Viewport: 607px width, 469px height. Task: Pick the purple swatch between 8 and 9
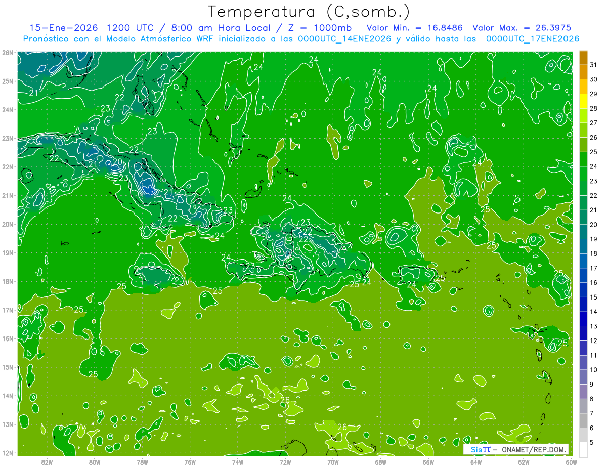click(x=584, y=392)
